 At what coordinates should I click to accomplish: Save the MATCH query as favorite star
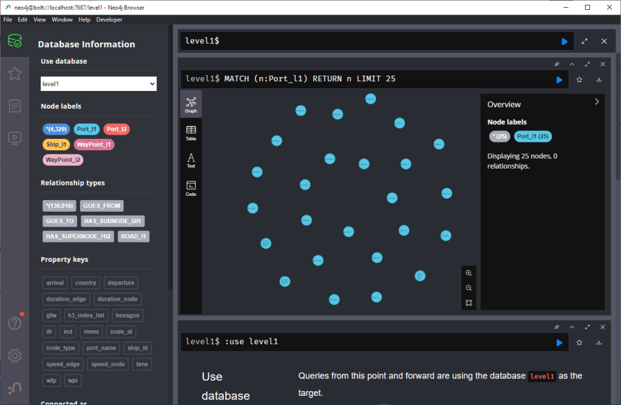[x=580, y=79]
